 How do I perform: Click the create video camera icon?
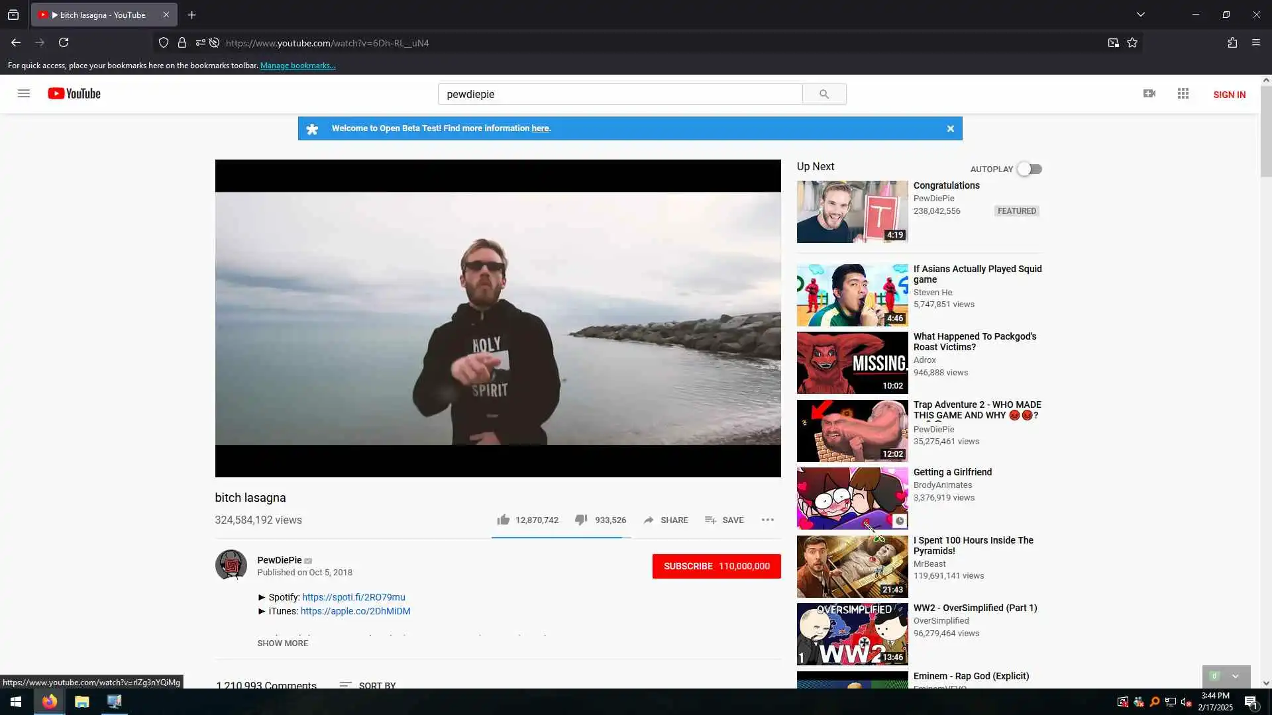tap(1149, 94)
